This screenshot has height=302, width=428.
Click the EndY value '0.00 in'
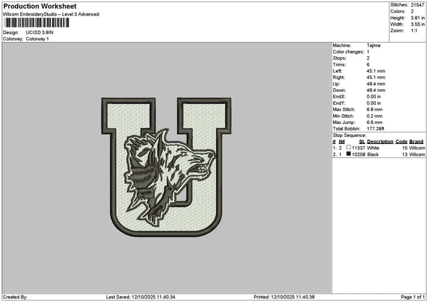[x=374, y=103]
